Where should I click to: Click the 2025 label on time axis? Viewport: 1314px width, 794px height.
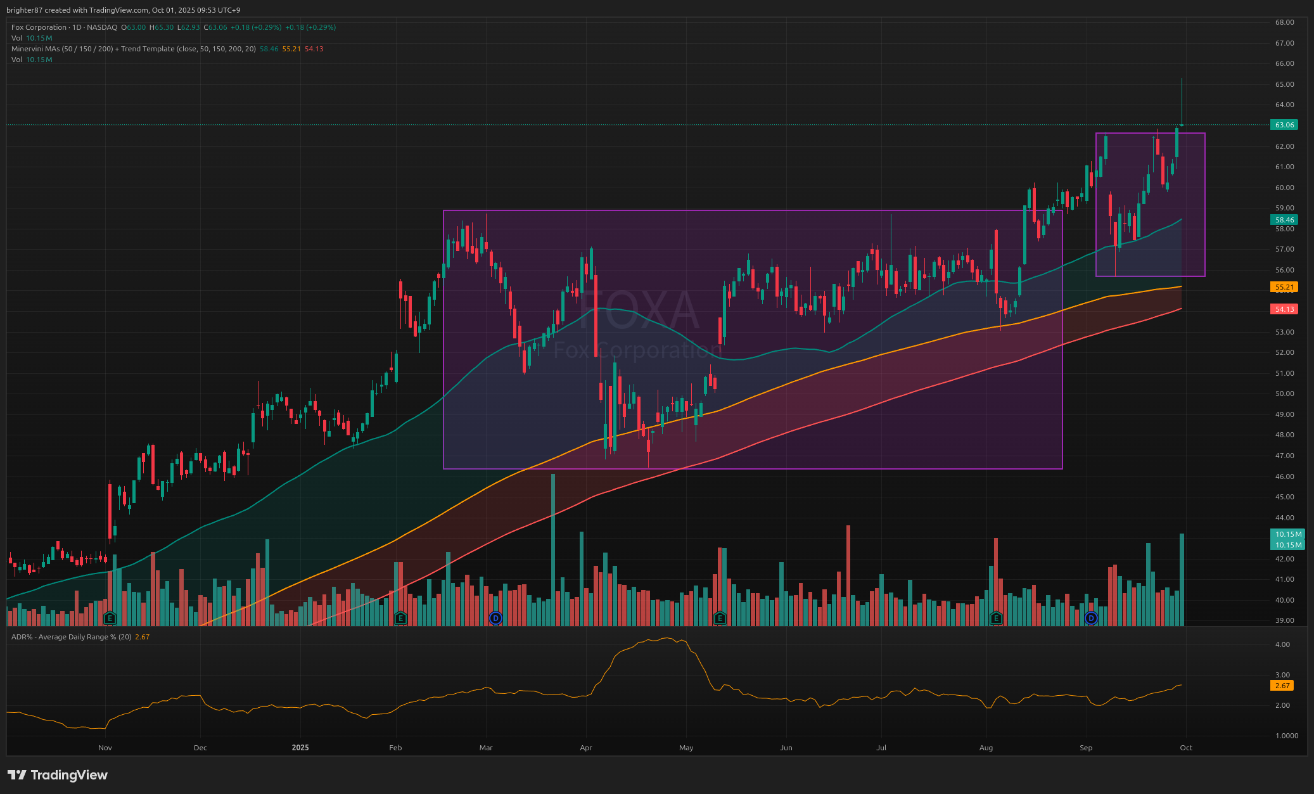[300, 748]
